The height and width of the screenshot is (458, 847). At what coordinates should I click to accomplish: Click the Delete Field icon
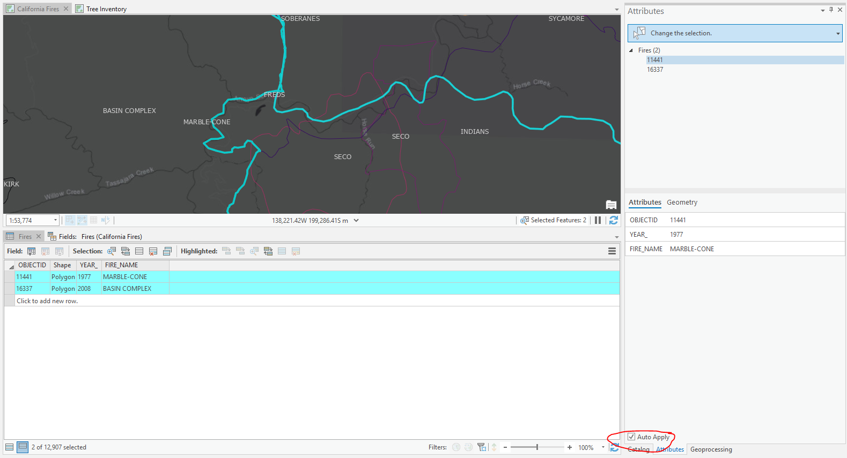coord(46,251)
